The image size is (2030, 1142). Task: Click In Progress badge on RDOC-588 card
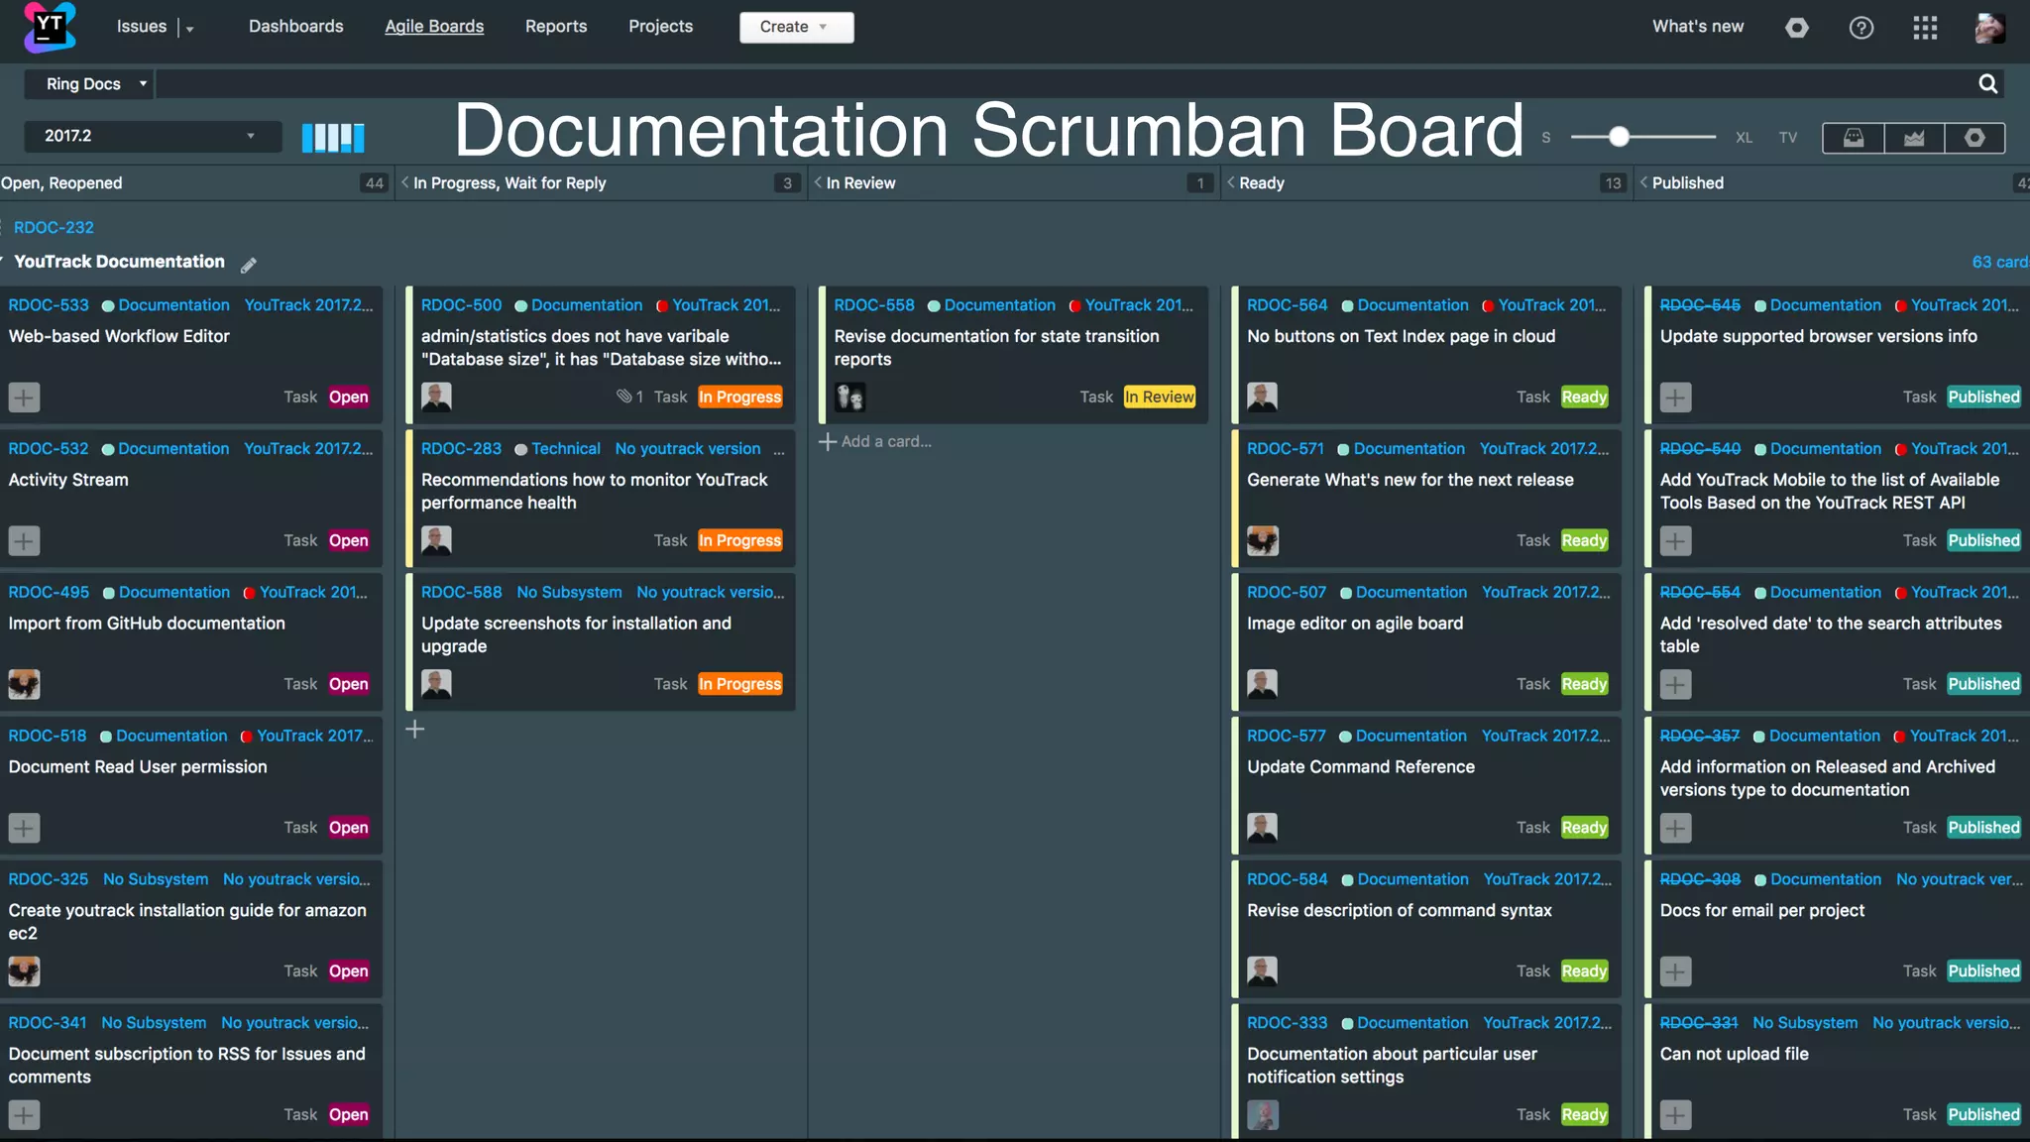click(739, 684)
